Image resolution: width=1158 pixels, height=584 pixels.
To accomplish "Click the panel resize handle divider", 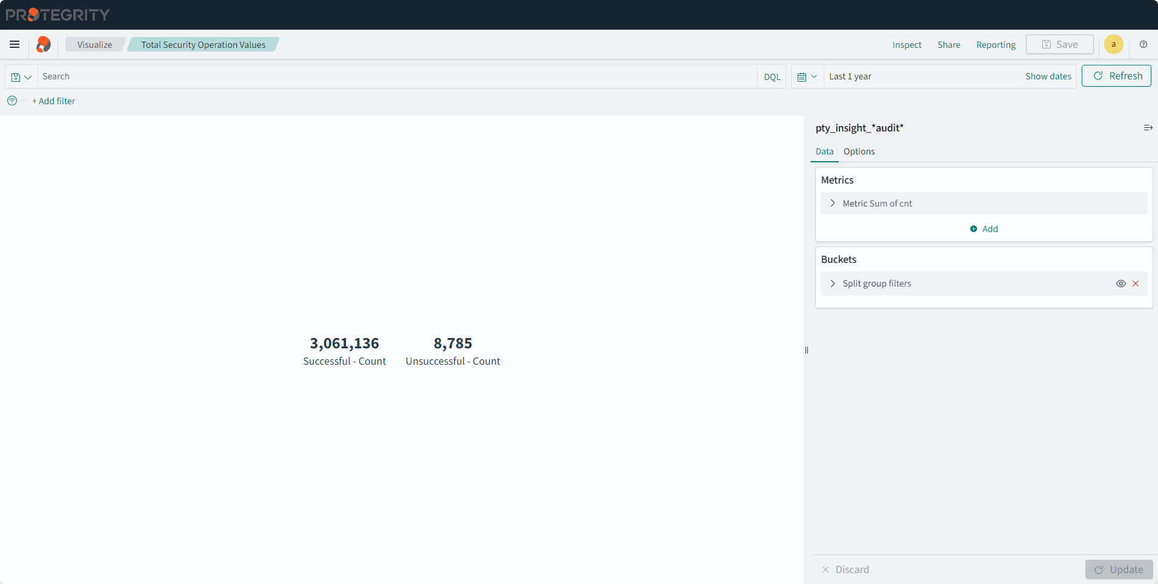I will coord(807,350).
